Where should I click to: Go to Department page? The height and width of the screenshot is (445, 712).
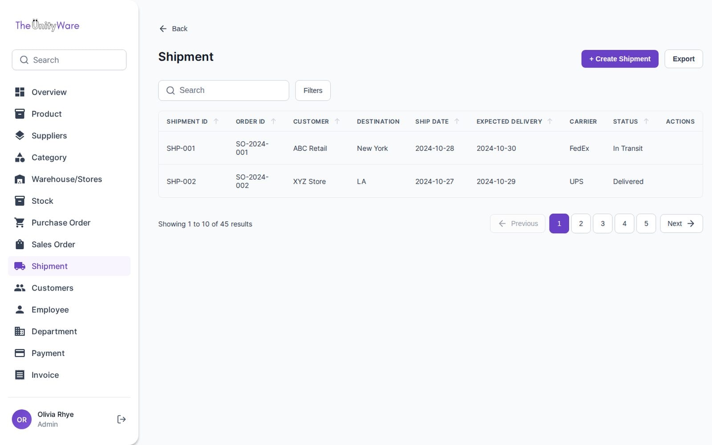(x=69, y=332)
